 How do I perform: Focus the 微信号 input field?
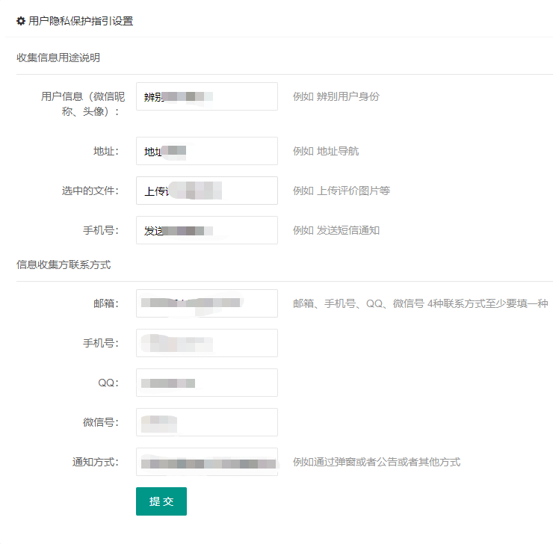coord(207,422)
